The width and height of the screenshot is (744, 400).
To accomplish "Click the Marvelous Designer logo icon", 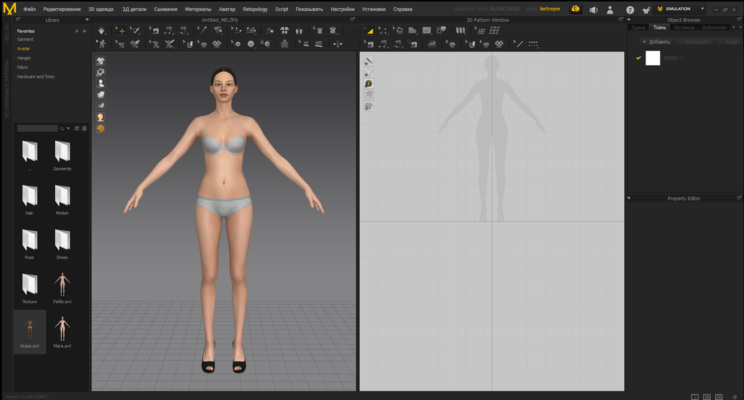I will [10, 9].
